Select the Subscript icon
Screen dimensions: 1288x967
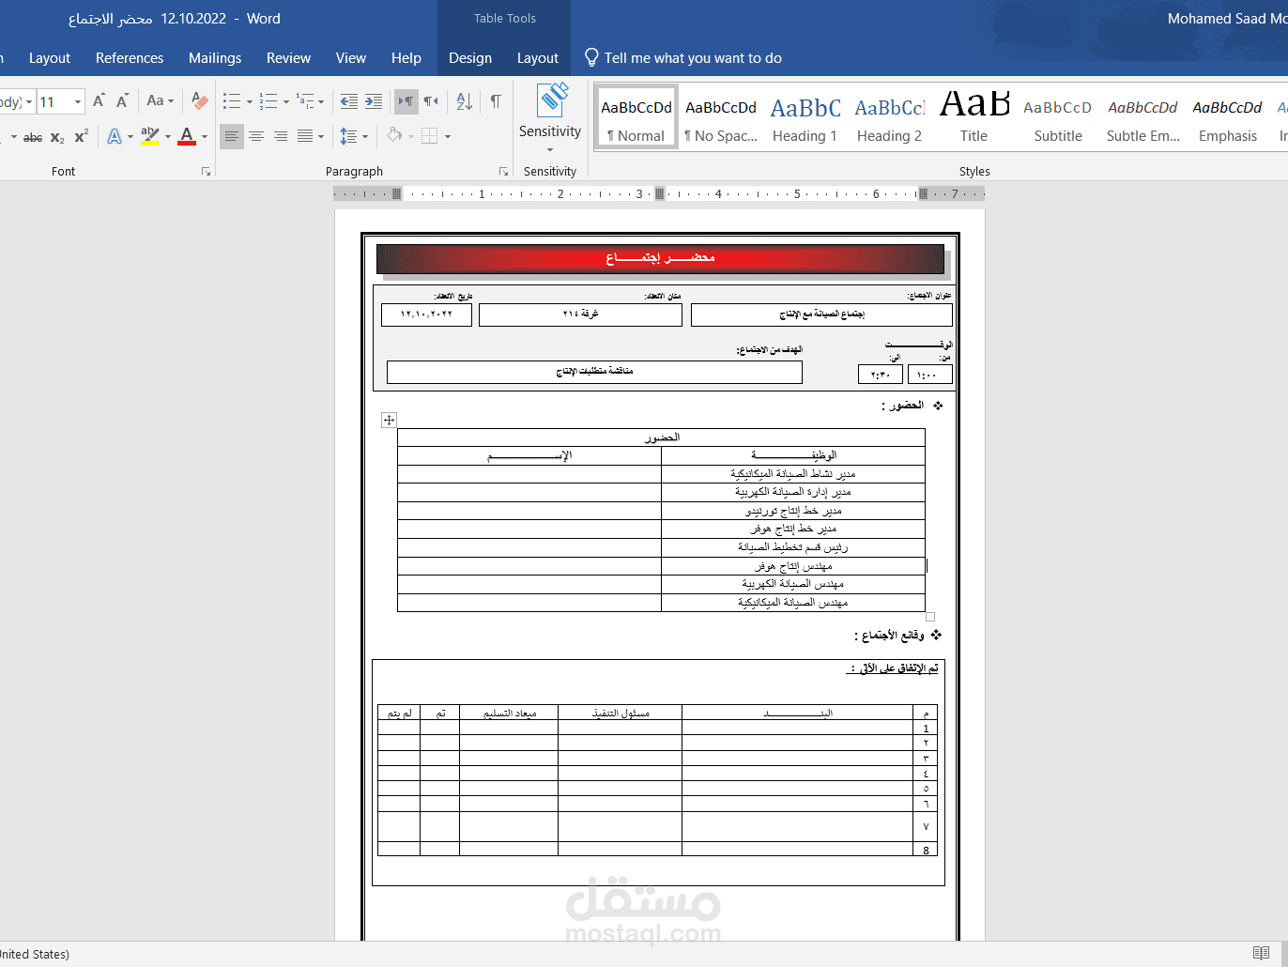coord(56,137)
